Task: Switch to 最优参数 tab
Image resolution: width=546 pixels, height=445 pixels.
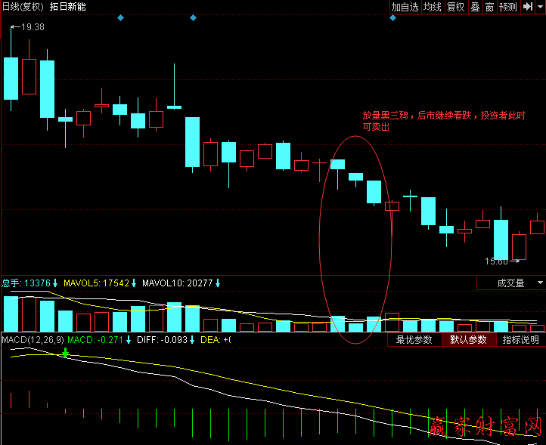Action: click(x=414, y=340)
